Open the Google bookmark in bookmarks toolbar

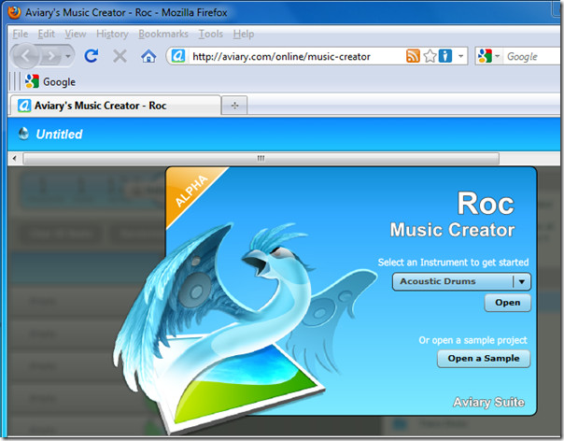tap(50, 81)
